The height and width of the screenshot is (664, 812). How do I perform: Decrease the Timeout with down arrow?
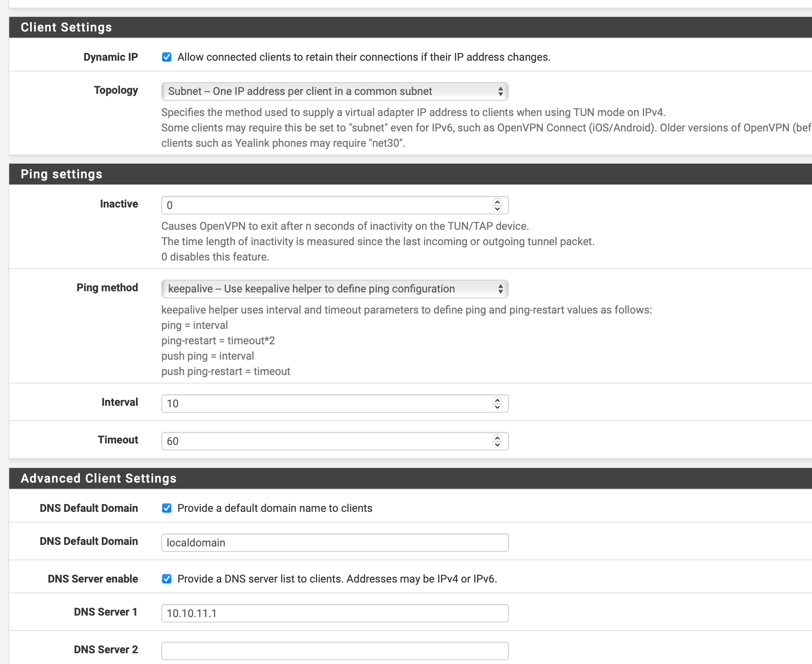497,445
